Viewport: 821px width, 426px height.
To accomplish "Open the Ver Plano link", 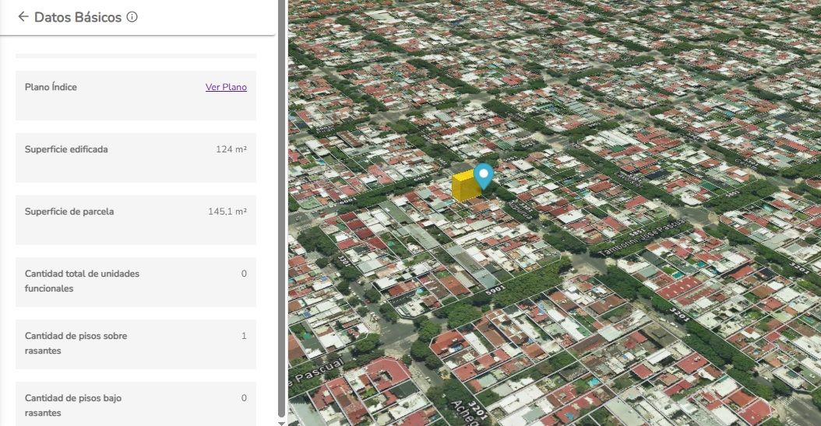I will click(x=226, y=87).
